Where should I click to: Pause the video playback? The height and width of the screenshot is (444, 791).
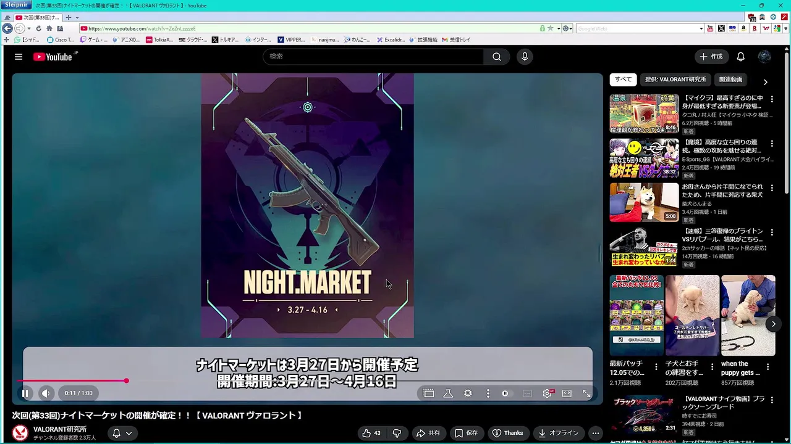tap(25, 393)
